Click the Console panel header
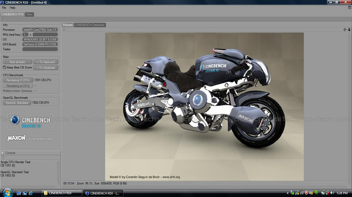 tap(31, 153)
